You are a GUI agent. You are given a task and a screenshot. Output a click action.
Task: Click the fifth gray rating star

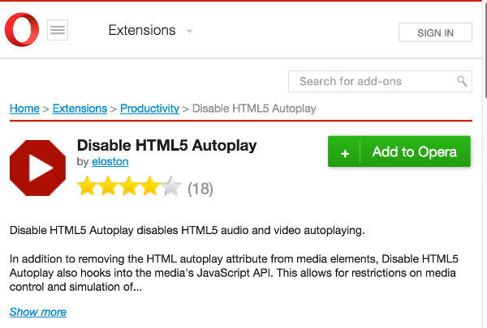(170, 189)
